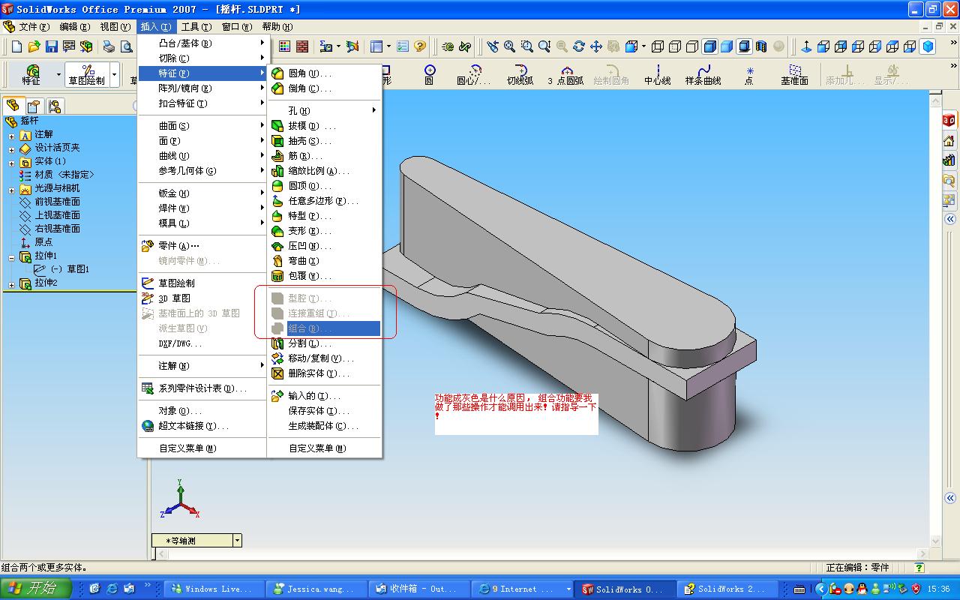The height and width of the screenshot is (600, 960).
Task: Select the 3 Point Arc (3点圆弧) tool
Action: click(565, 74)
